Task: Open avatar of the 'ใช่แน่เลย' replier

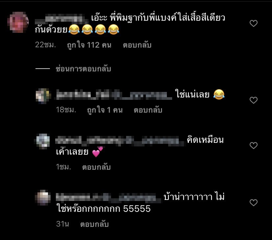Action: [43, 96]
